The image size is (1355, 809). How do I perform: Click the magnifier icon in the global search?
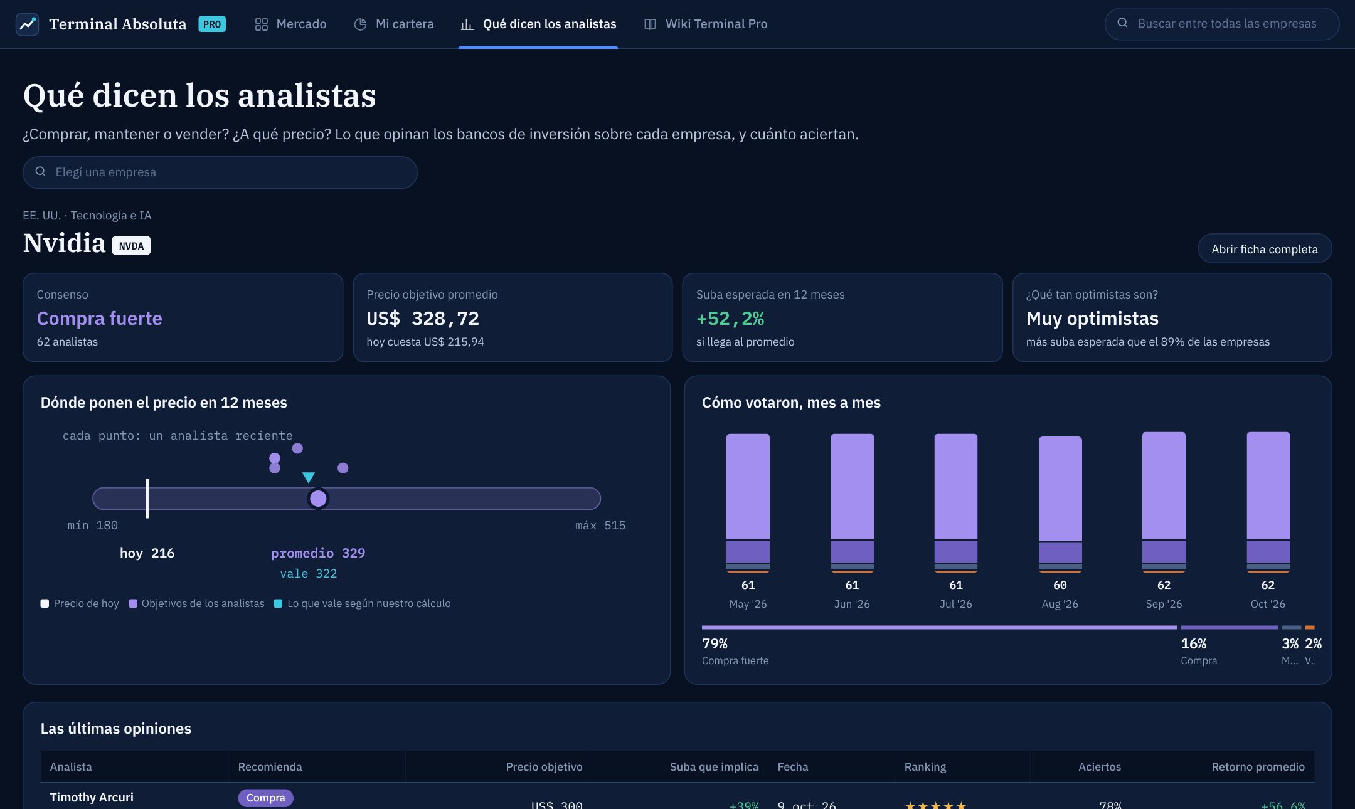pos(1122,23)
